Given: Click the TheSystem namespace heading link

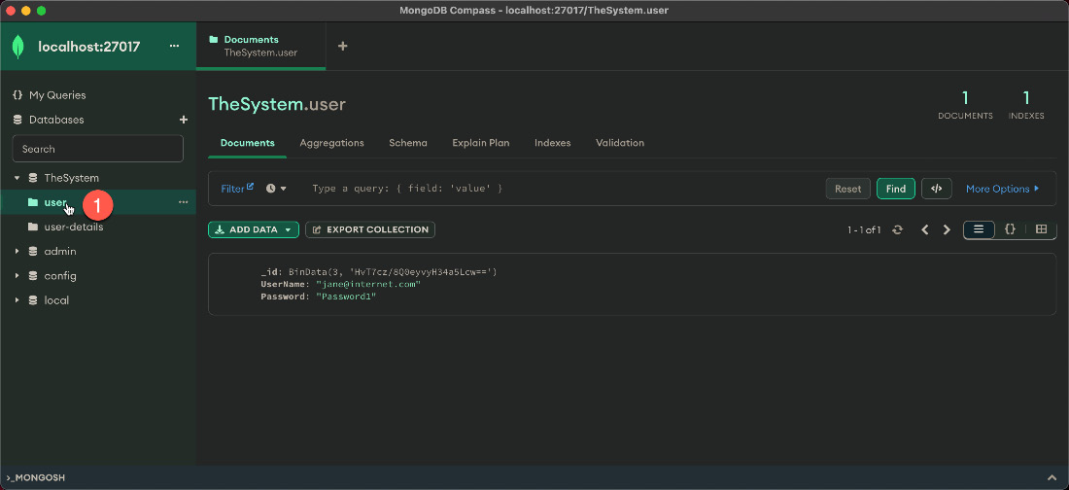Looking at the screenshot, I should 255,104.
